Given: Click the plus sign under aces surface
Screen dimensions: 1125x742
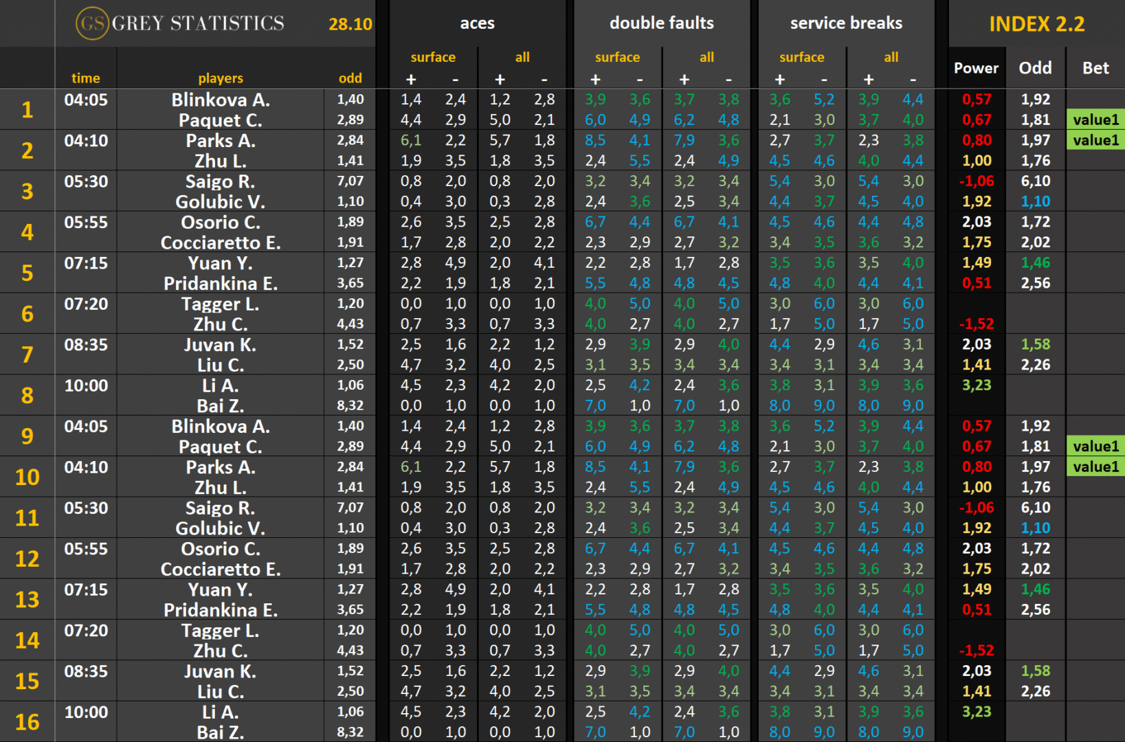Looking at the screenshot, I should pyautogui.click(x=411, y=79).
